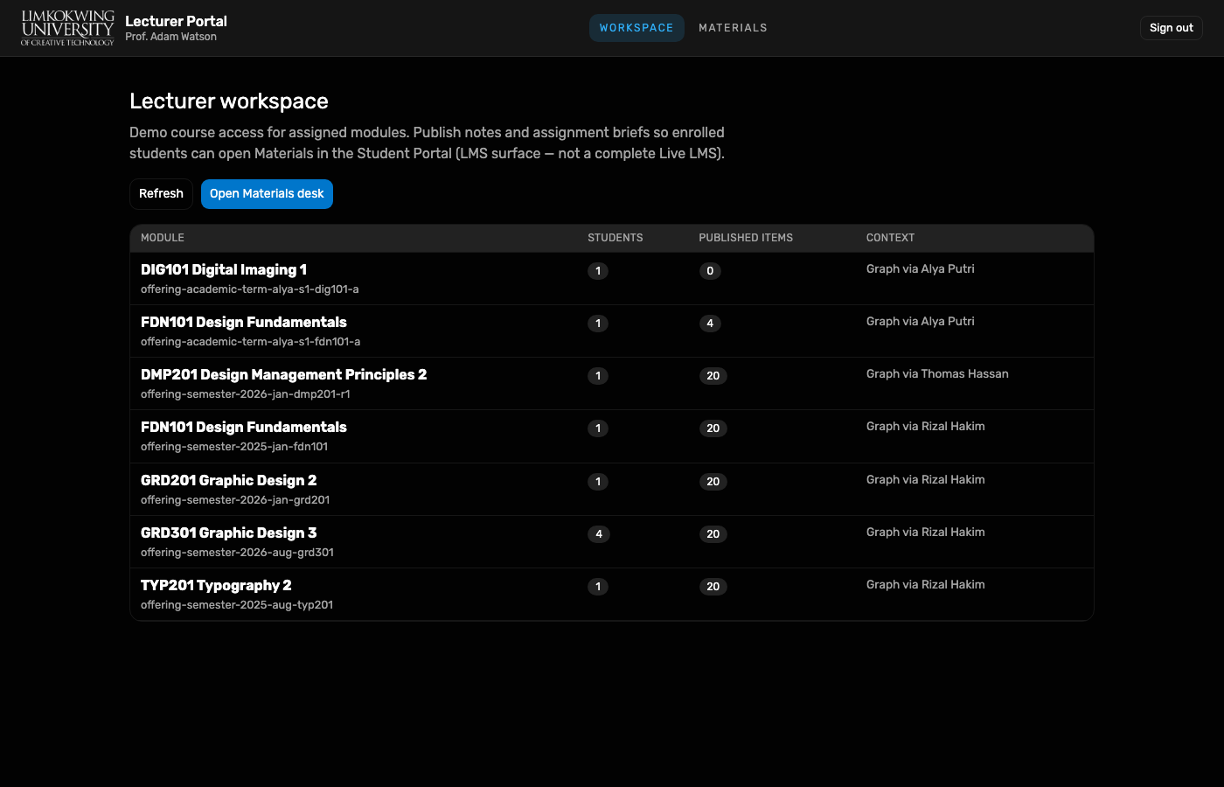Click offering-semester-2025-aug-typ201 text
This screenshot has width=1224, height=787.
237,605
